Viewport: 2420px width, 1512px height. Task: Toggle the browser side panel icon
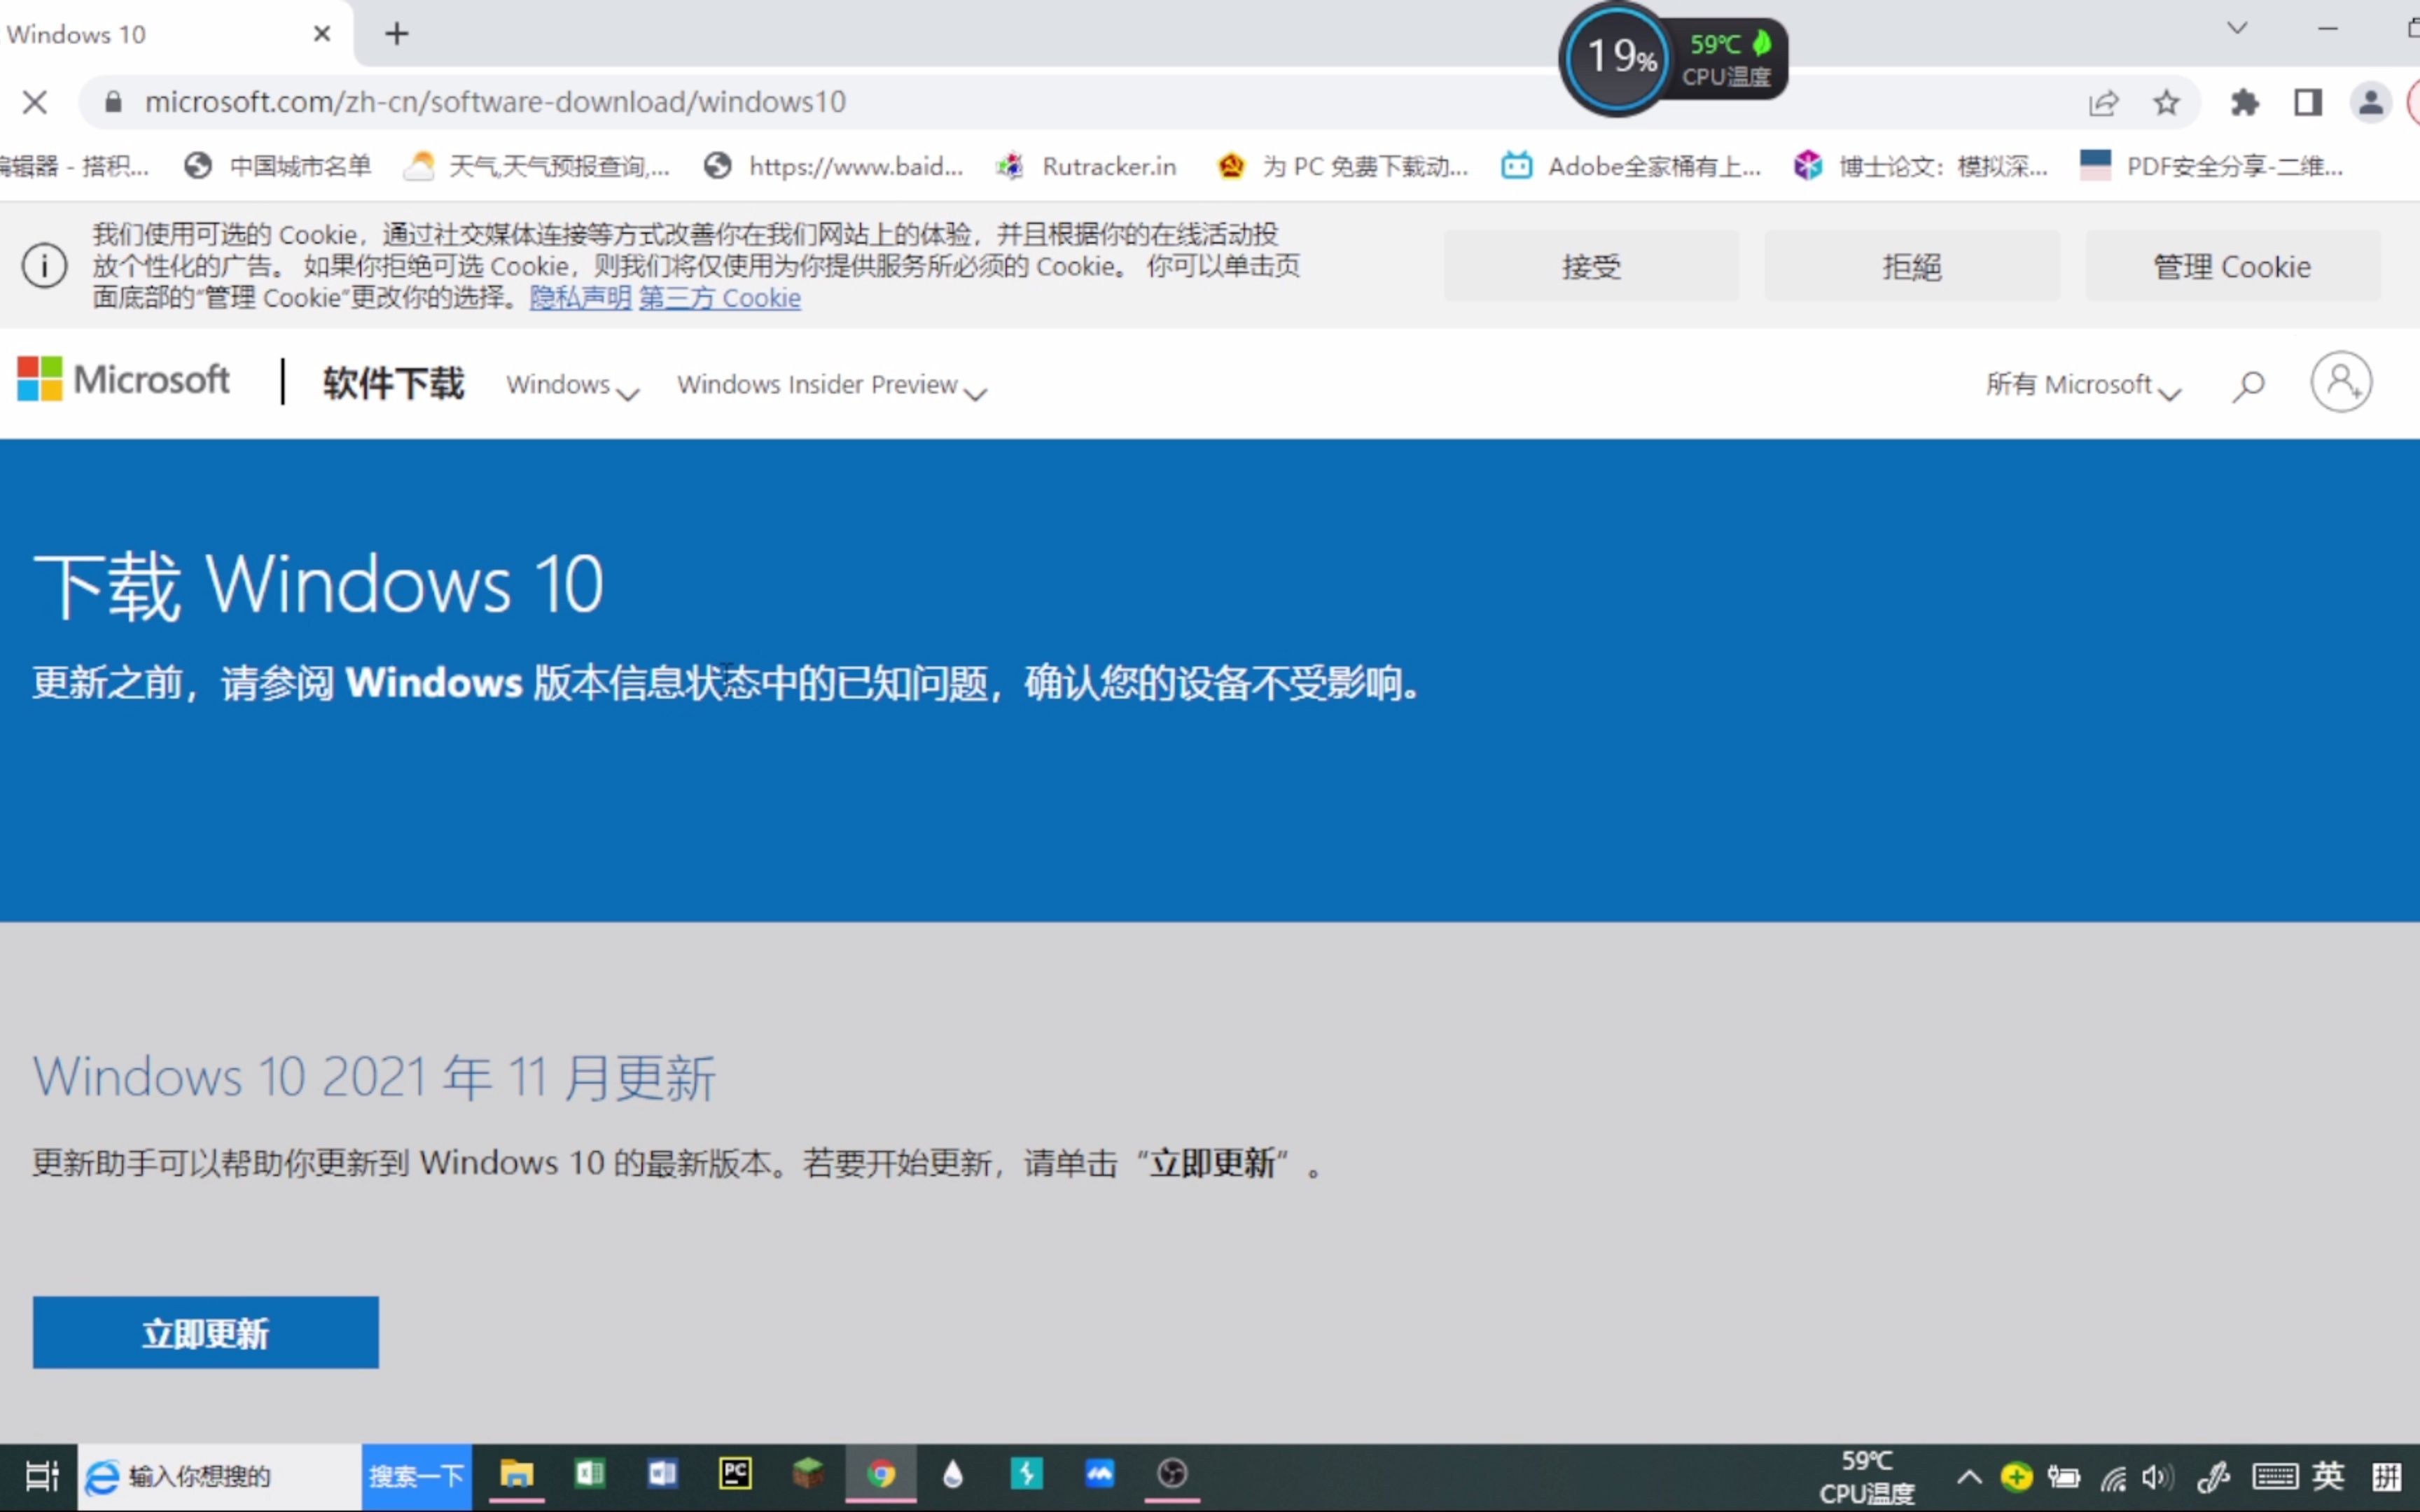click(x=2307, y=102)
